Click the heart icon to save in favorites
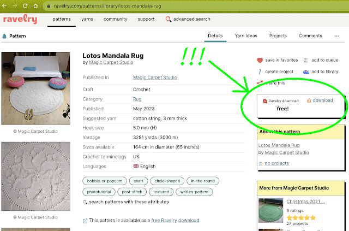Screen dimensions: 349x231 (x=260, y=60)
